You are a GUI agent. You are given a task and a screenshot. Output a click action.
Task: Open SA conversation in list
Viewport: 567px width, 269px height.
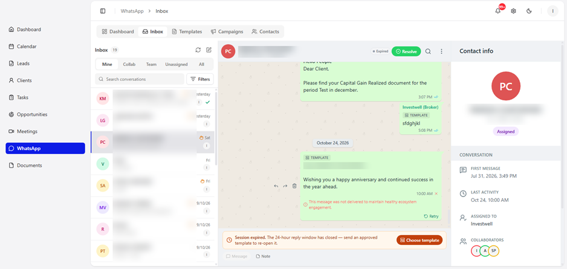[152, 186]
